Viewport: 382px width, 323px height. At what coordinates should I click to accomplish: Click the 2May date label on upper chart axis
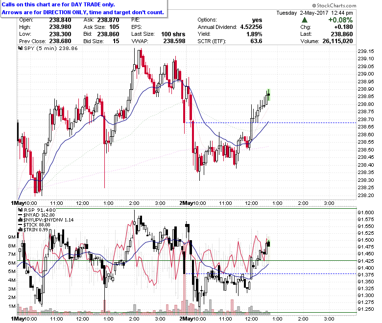(186, 203)
